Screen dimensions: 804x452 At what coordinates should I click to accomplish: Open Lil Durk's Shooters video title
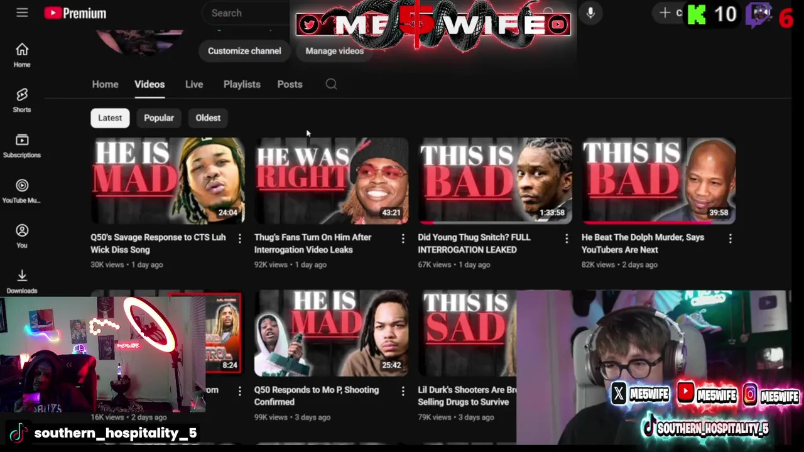[467, 396]
